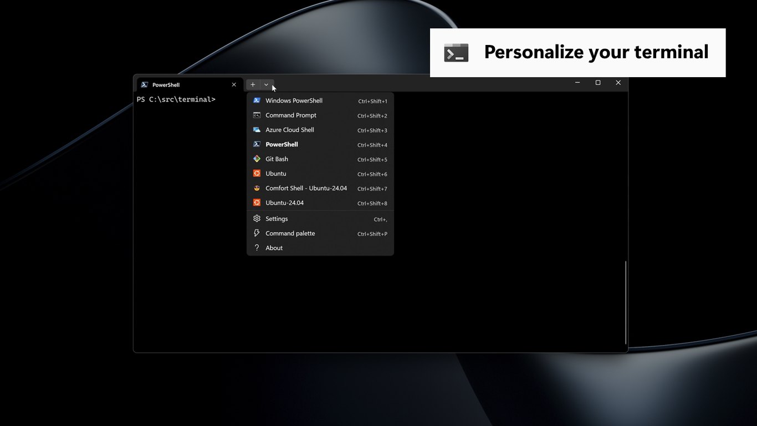Screen dimensions: 757x426
Task: Click the Azure Cloud Shell icon
Action: [257, 130]
